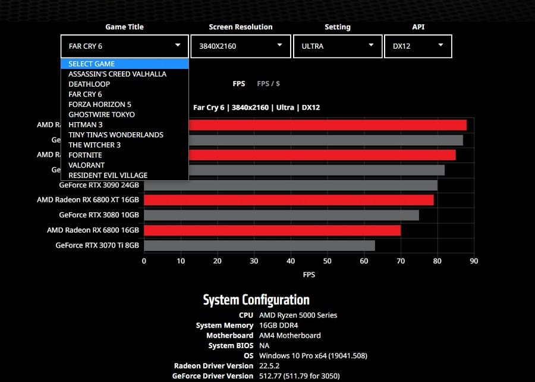The image size is (535, 382).
Task: Open the Setting dropdown showing ULTRA
Action: coord(338,46)
